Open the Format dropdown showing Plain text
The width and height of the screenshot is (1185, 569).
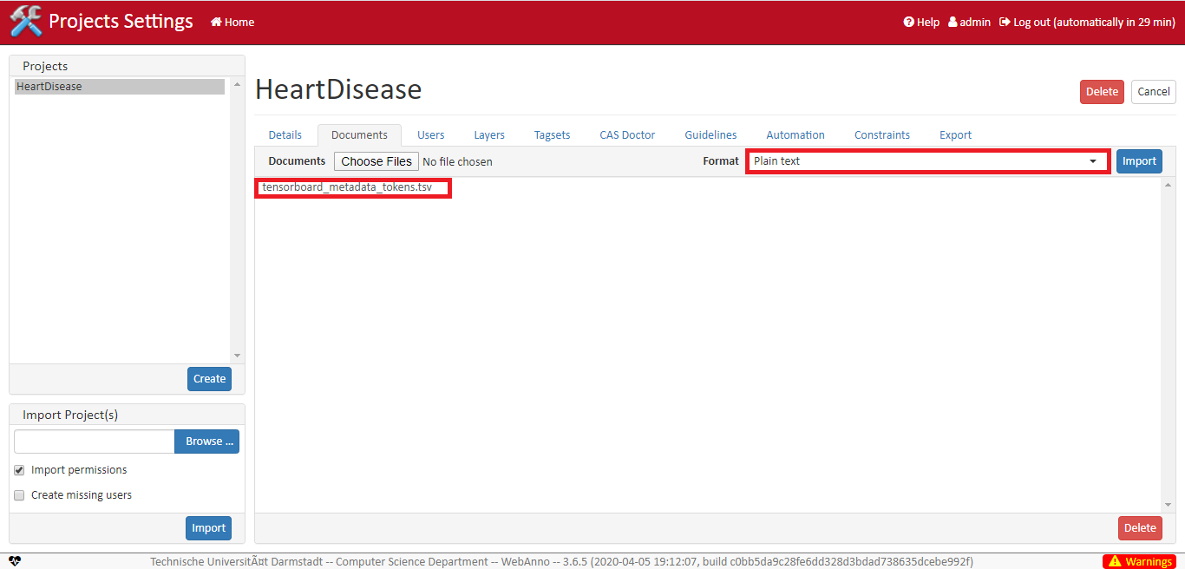pos(928,160)
